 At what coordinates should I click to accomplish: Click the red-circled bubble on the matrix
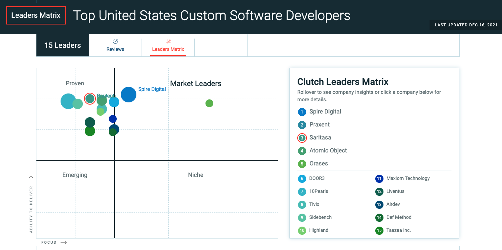coord(90,98)
